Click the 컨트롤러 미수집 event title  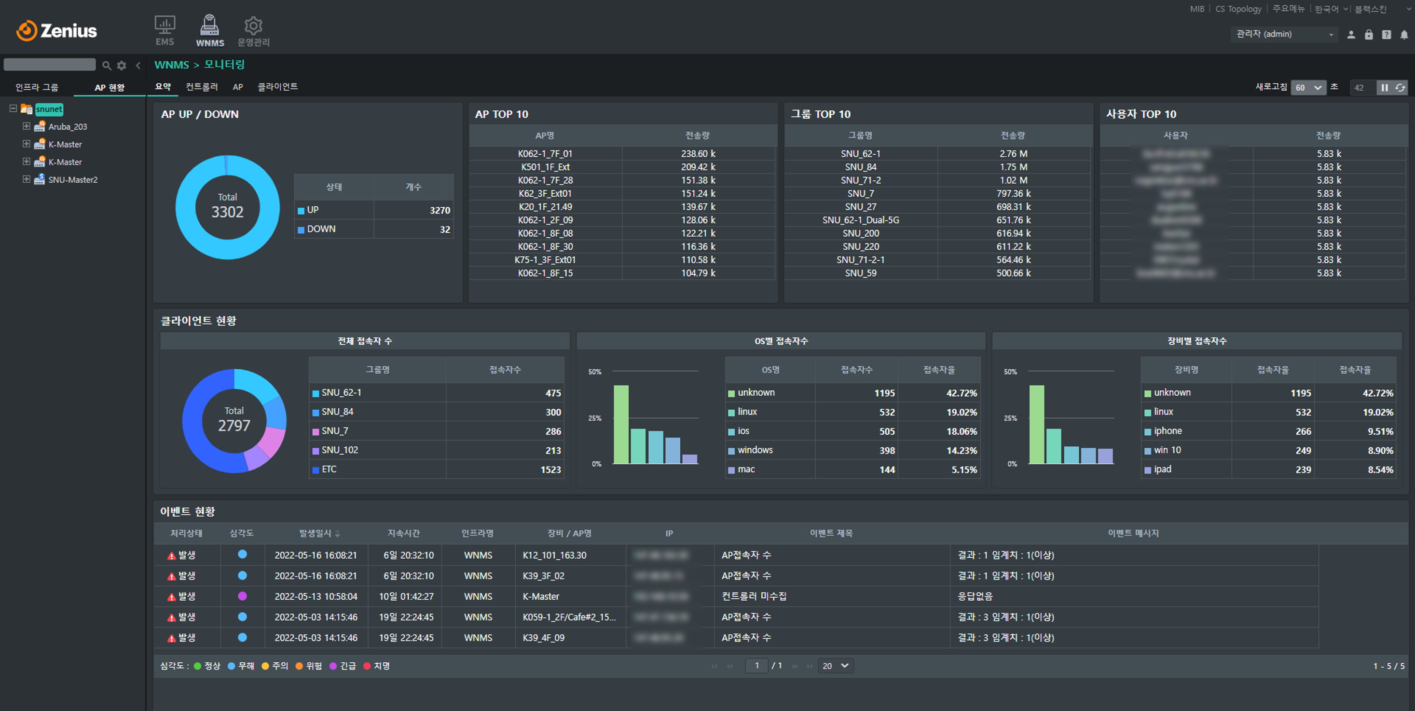(x=754, y=596)
